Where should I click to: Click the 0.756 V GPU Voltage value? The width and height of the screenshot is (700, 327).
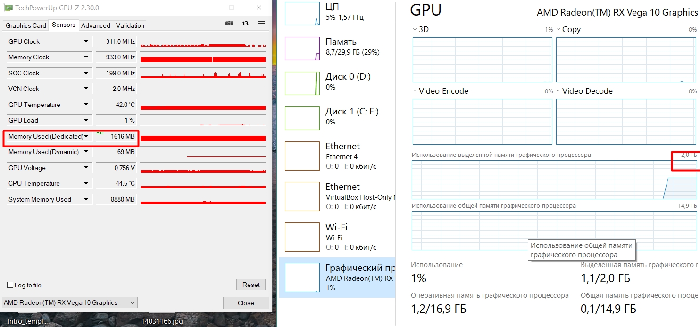pos(117,168)
